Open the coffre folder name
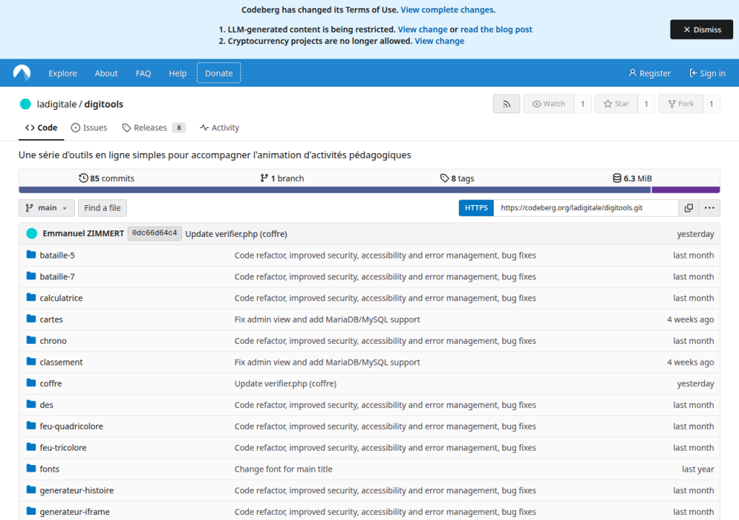The height and width of the screenshot is (520, 739). click(51, 383)
